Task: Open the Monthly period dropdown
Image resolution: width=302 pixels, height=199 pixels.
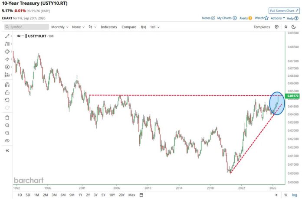Action: [60, 27]
